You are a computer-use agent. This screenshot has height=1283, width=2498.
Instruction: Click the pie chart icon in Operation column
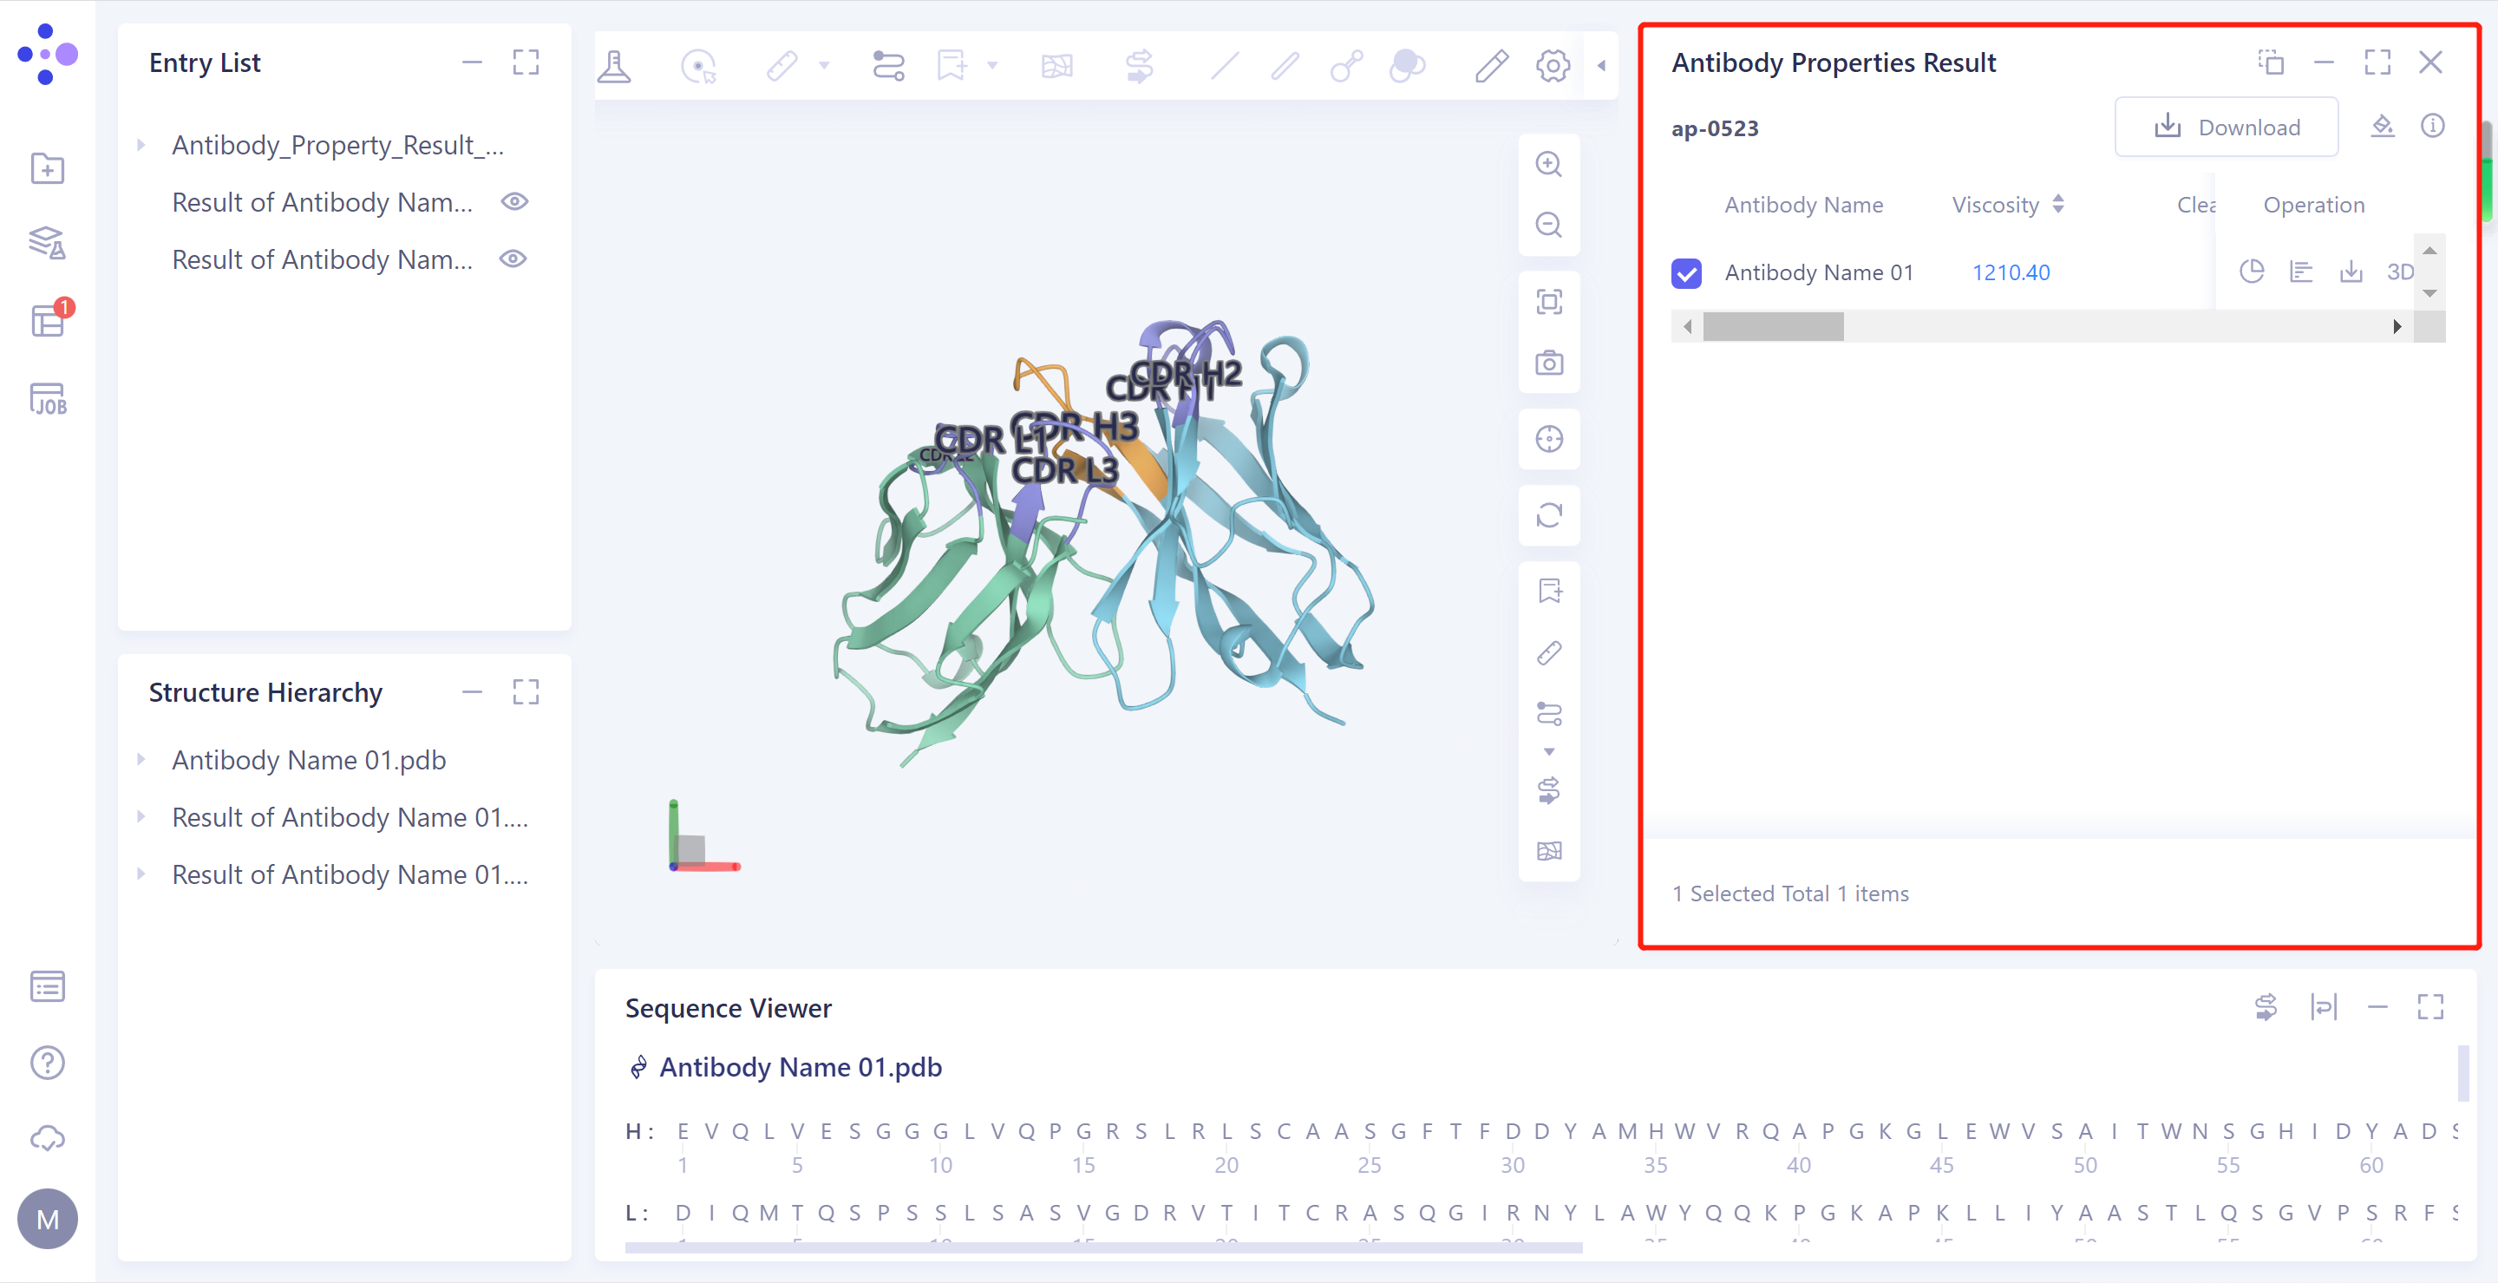point(2252,272)
